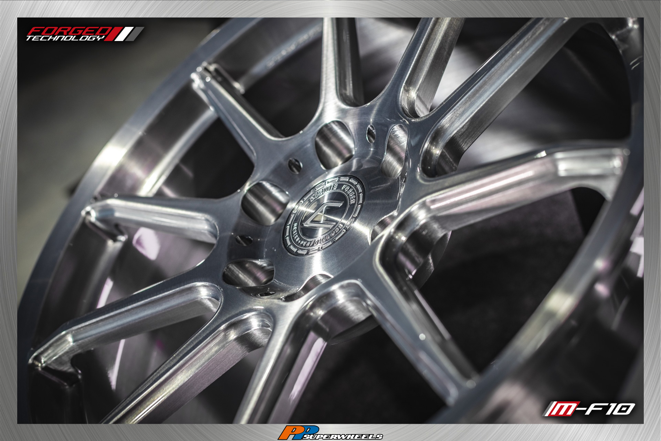
Task: Click the brushed metal frame border at top
Action: pos(330,8)
